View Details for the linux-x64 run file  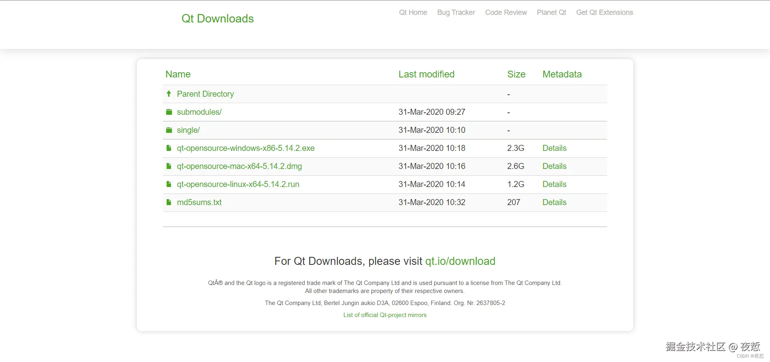(555, 184)
